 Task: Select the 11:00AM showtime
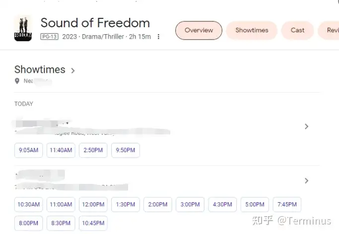(x=61, y=204)
